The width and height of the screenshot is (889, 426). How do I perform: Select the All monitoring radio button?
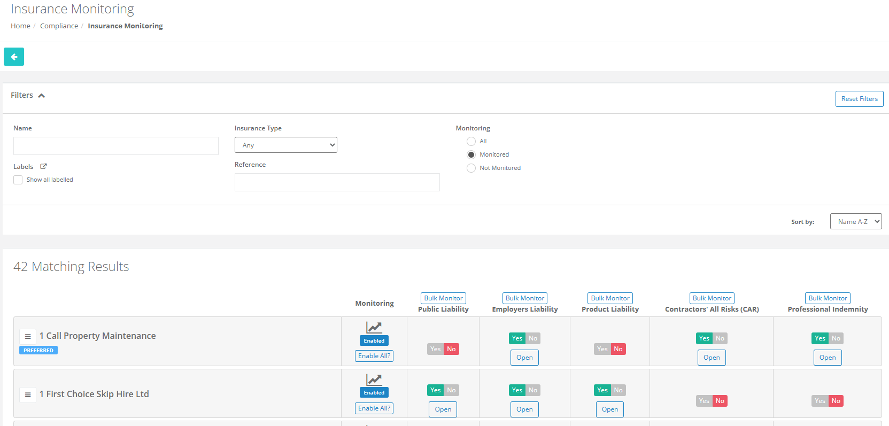click(471, 142)
